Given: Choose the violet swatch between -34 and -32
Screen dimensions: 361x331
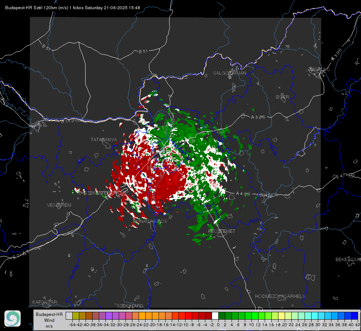Looking at the screenshot, I should (x=109, y=316).
